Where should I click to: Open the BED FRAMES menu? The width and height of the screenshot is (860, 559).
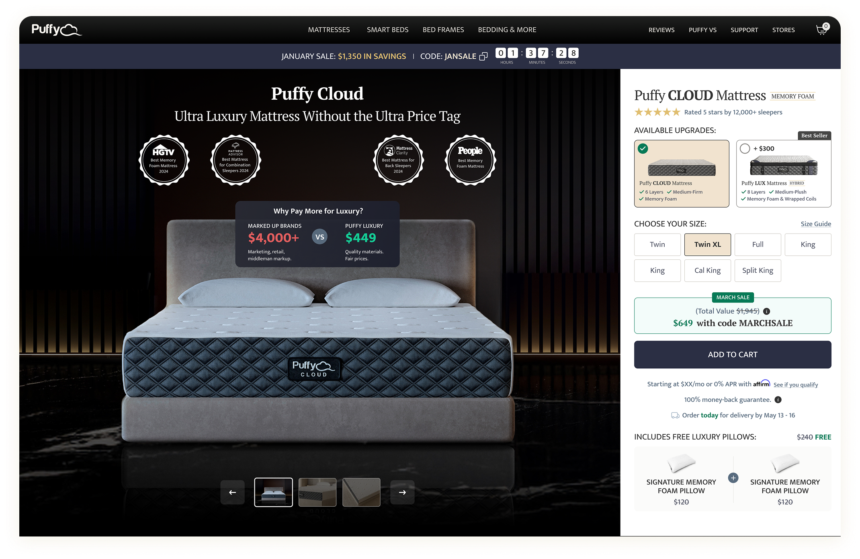443,30
